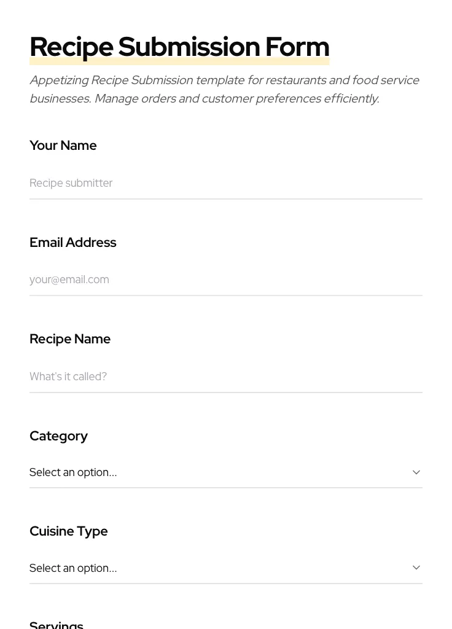The image size is (452, 629).
Task: Click the 'Cuisine Type' field label
Action: point(68,531)
